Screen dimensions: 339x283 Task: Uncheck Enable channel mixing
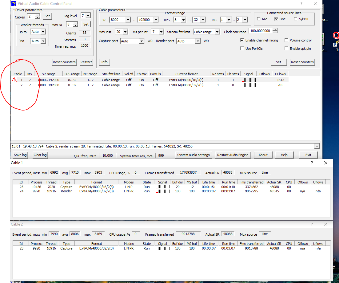(242, 40)
